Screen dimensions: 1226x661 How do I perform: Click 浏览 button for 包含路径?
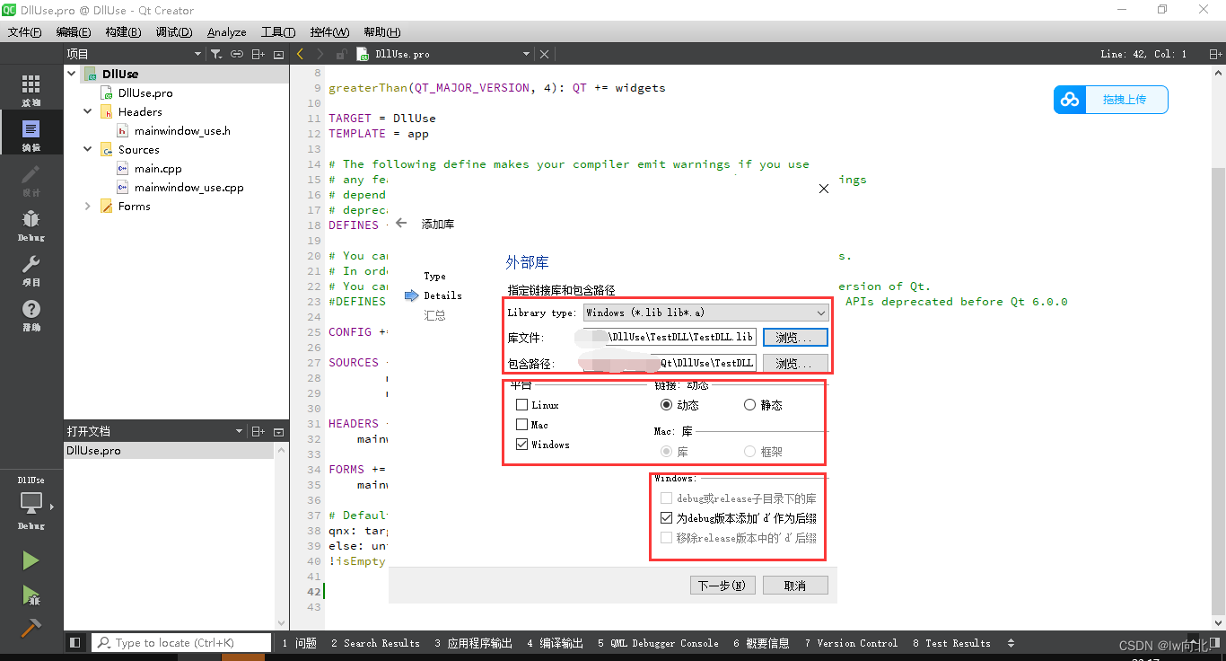[x=795, y=363]
